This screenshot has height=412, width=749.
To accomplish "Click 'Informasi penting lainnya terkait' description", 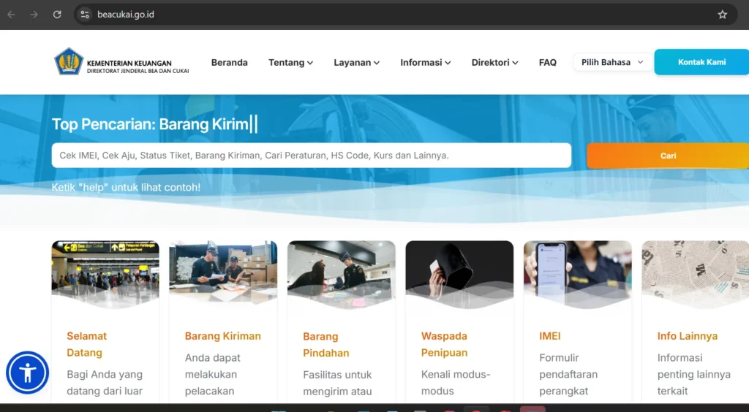I will [x=693, y=374].
